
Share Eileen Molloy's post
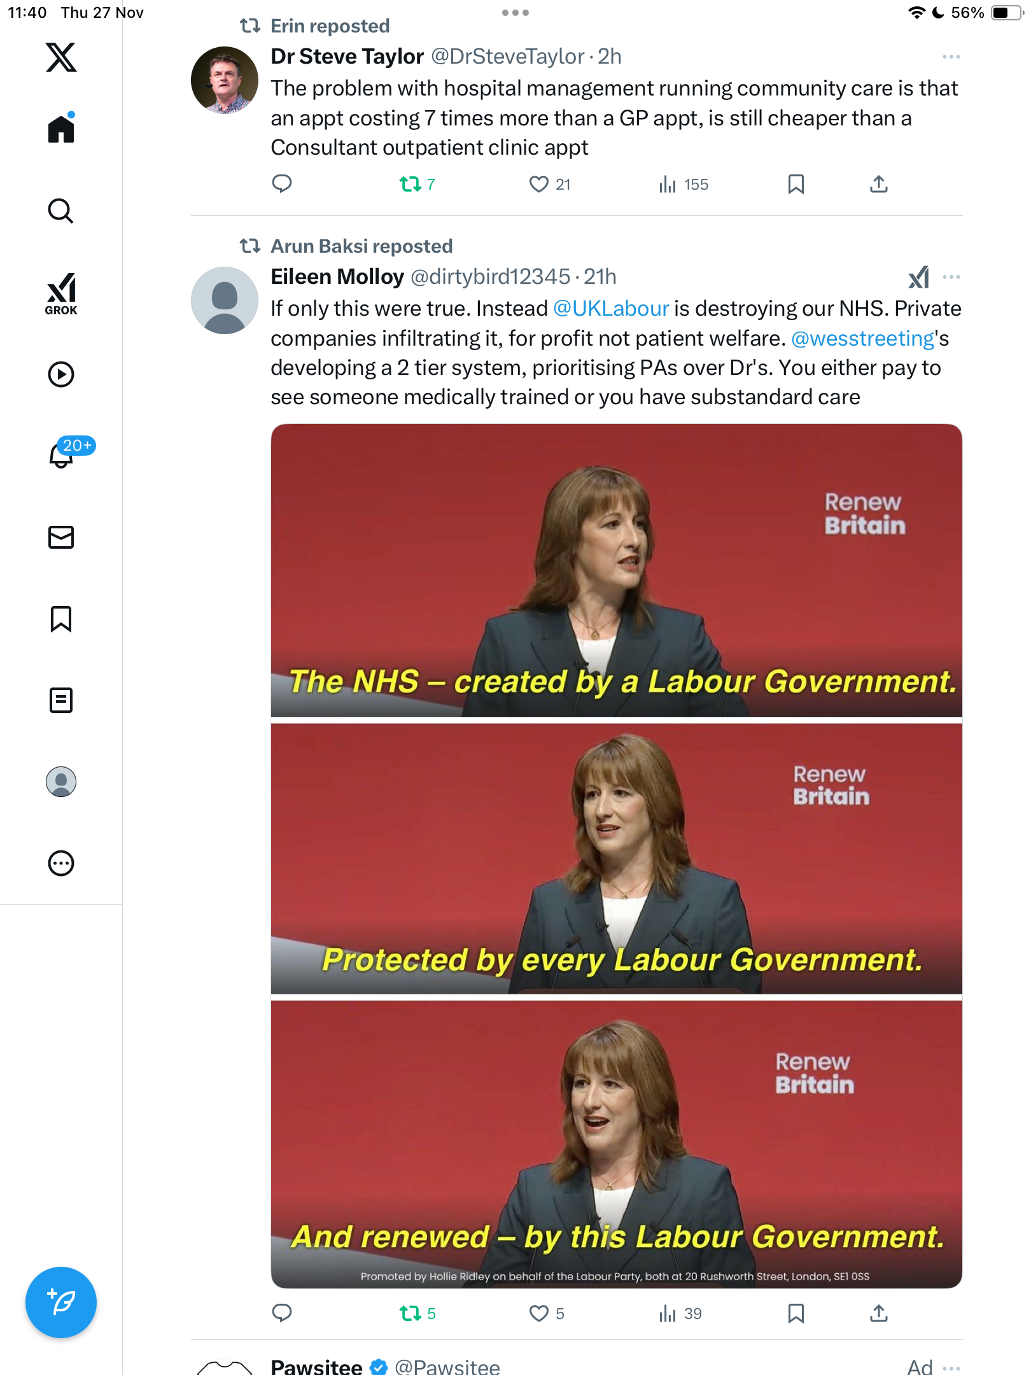878,1313
